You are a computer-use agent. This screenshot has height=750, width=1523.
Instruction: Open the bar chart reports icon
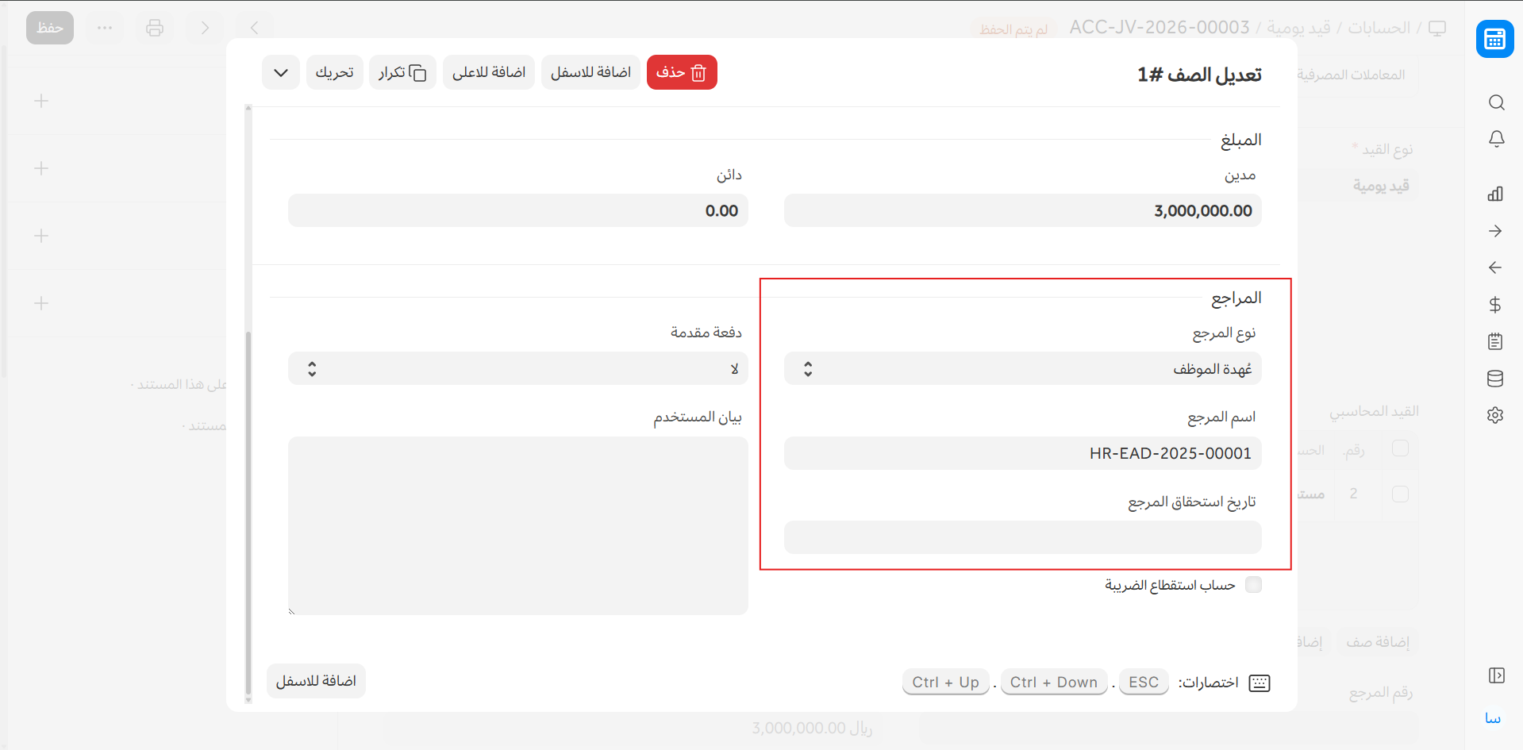tap(1495, 194)
